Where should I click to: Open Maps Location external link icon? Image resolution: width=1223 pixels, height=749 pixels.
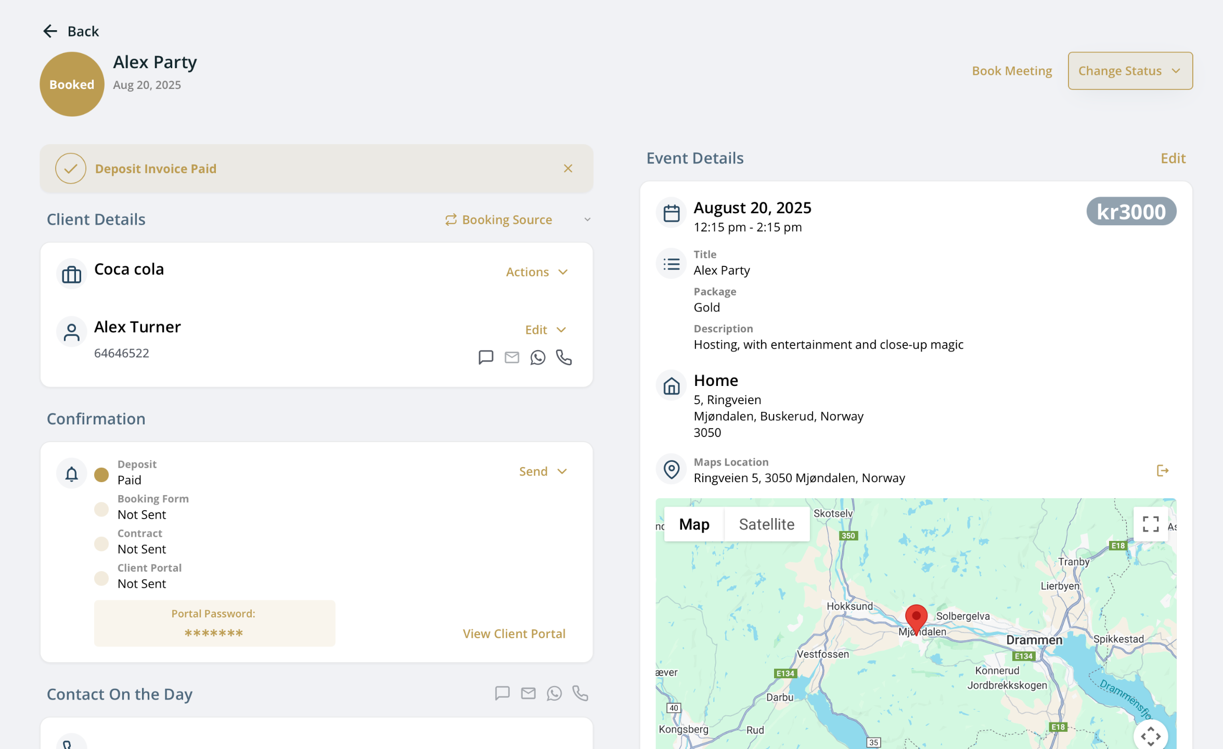tap(1162, 471)
